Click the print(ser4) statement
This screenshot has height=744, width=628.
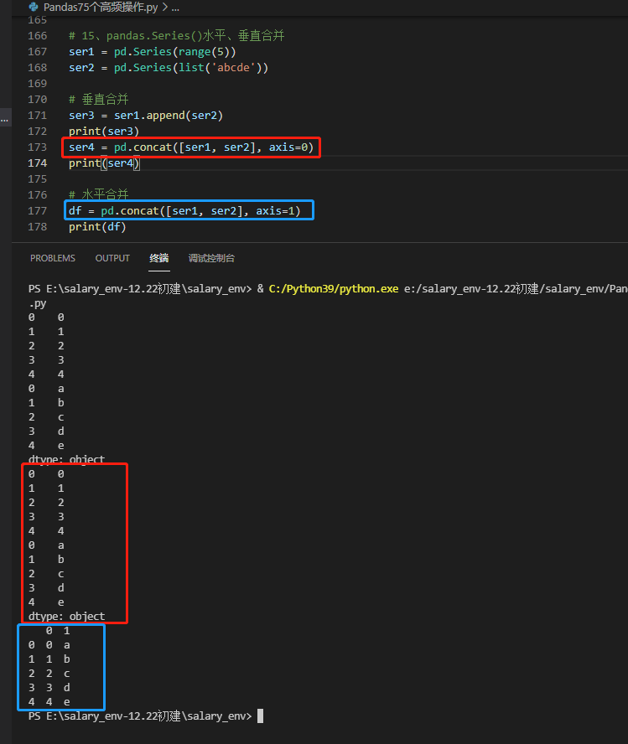coord(104,163)
